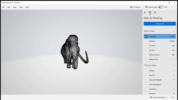Toggle the Mixed reality switch
178x100 pixels.
[161, 7]
